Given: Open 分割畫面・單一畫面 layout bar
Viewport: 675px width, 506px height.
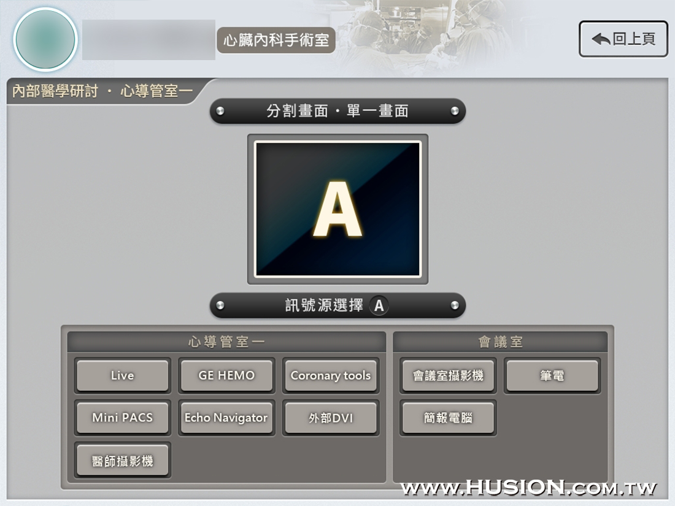Looking at the screenshot, I should [337, 111].
